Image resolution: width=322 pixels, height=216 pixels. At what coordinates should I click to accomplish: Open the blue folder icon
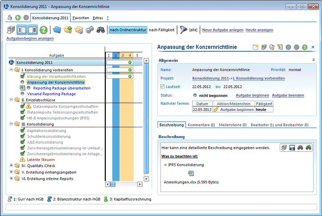tap(57, 30)
